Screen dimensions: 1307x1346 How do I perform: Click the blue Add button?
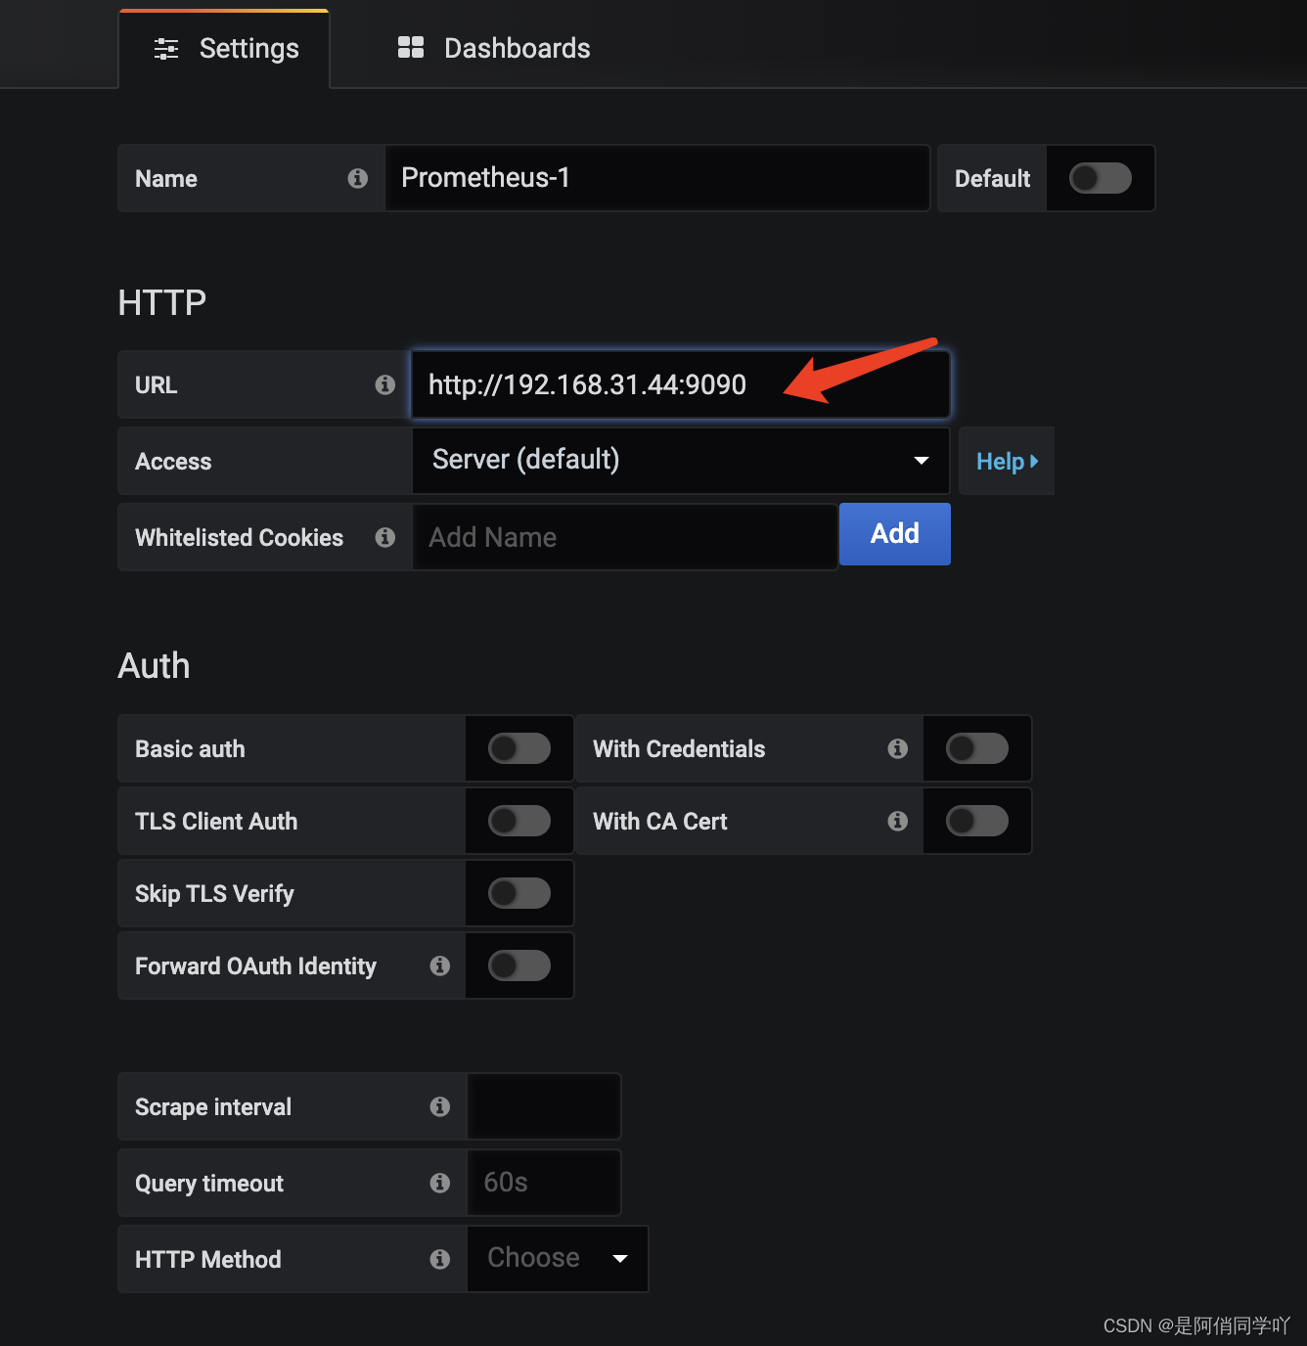(895, 534)
